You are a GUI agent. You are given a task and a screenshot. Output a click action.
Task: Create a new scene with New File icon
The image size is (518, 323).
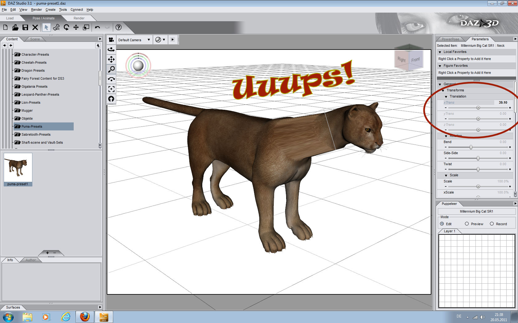[5, 27]
